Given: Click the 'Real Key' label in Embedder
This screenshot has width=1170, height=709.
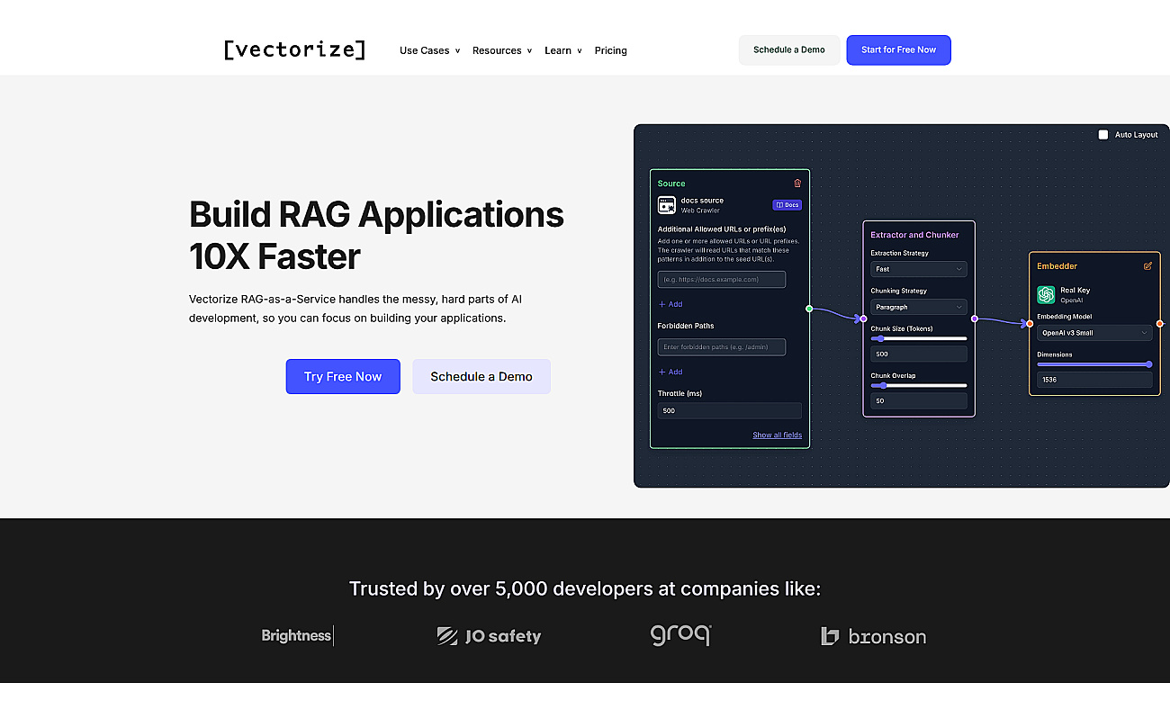Looking at the screenshot, I should (x=1075, y=291).
